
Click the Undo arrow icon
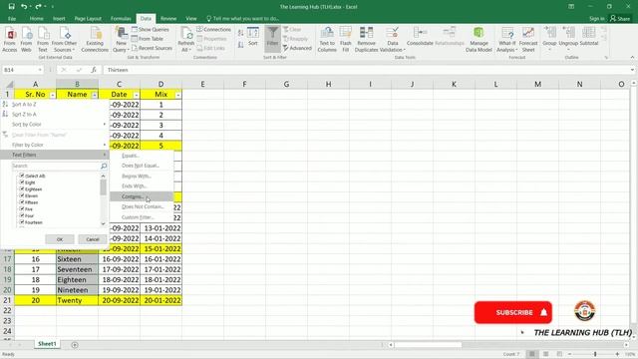[24, 7]
